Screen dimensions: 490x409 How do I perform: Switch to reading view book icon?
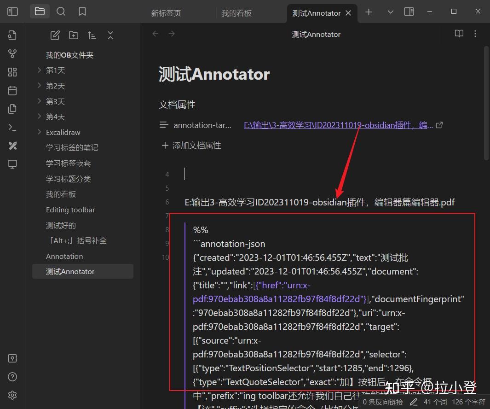tap(459, 34)
